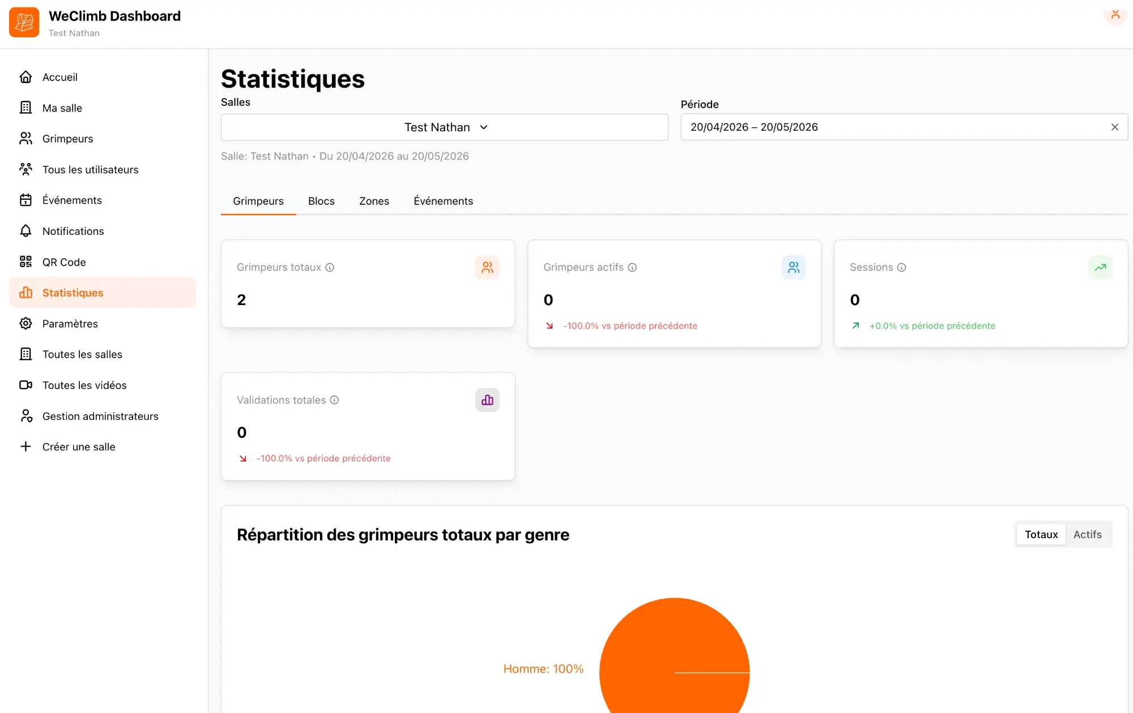Click the Toutes les vidéos camera icon
Image resolution: width=1133 pixels, height=713 pixels.
pyautogui.click(x=25, y=385)
